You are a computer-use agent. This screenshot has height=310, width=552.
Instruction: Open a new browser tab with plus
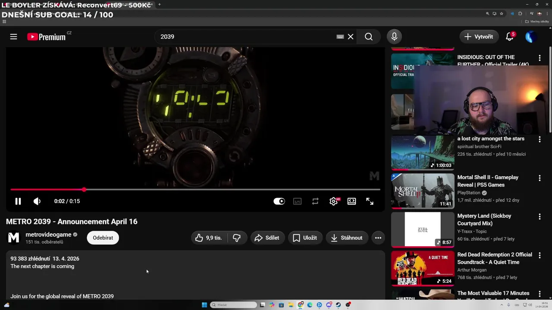159,4
